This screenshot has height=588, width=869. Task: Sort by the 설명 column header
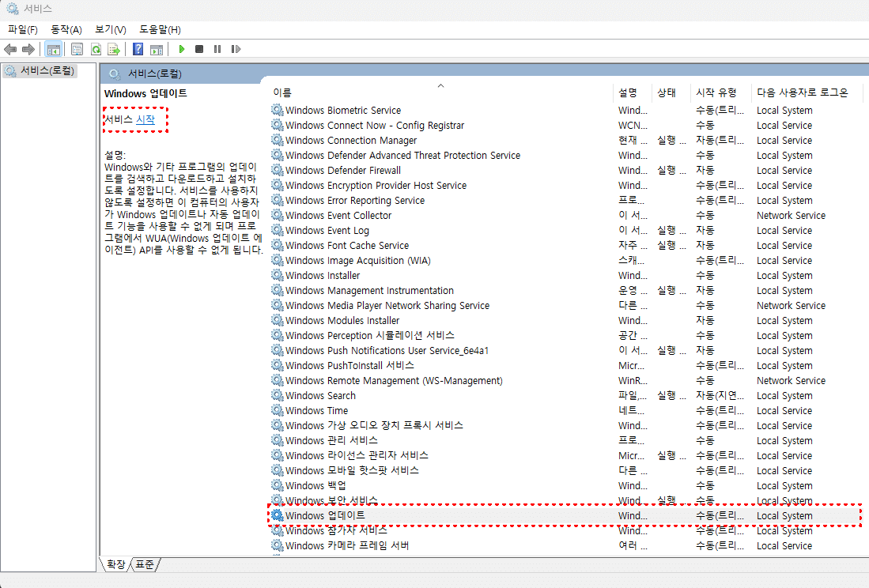633,92
